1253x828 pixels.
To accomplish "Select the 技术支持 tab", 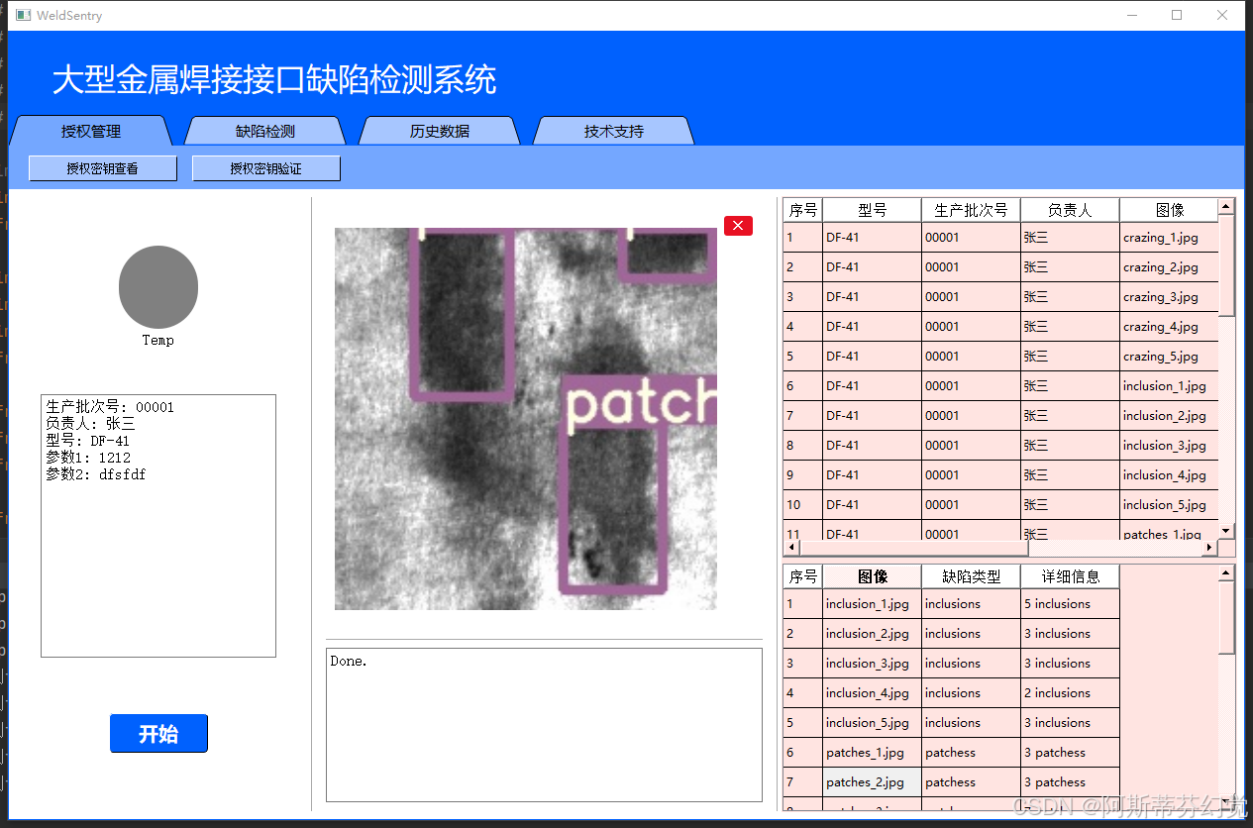I will coord(612,130).
